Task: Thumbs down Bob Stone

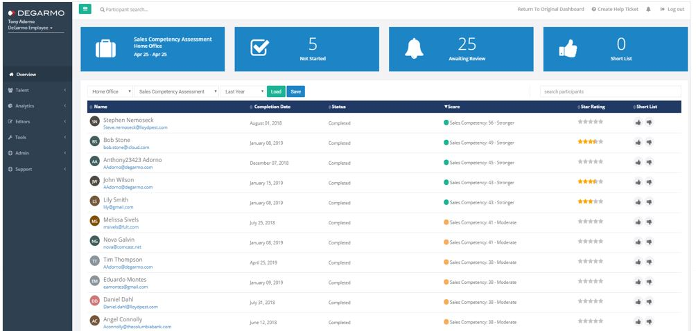Action: pyautogui.click(x=649, y=143)
